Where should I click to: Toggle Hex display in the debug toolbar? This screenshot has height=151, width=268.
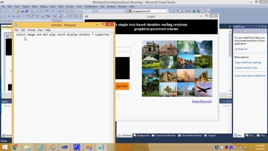click(x=48, y=16)
